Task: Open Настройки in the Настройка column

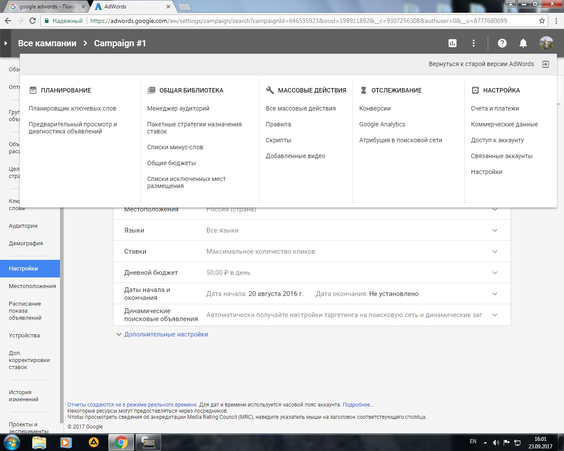Action: 486,172
